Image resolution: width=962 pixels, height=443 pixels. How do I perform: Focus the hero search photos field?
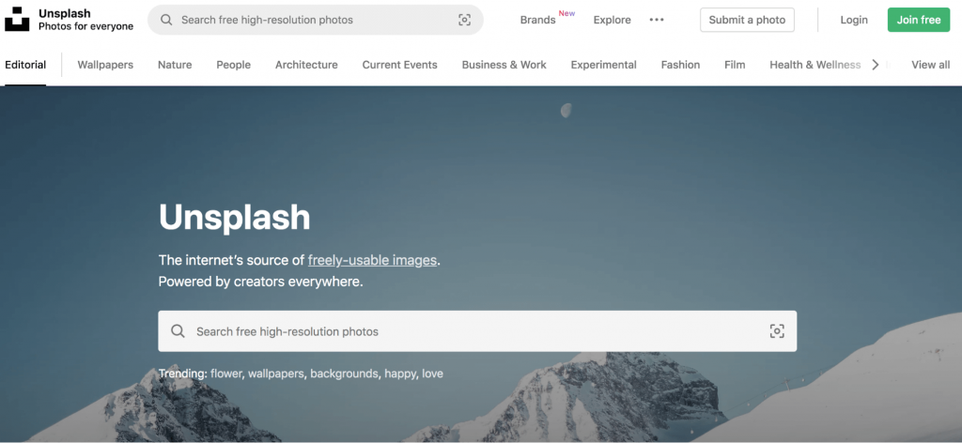pos(477,331)
